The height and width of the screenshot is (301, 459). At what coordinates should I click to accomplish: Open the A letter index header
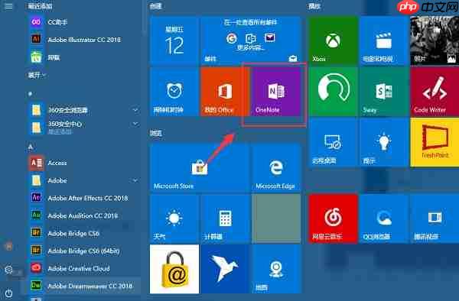(x=30, y=147)
